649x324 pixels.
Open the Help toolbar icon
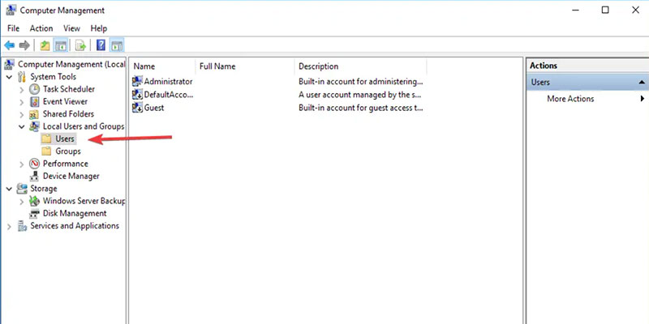101,45
